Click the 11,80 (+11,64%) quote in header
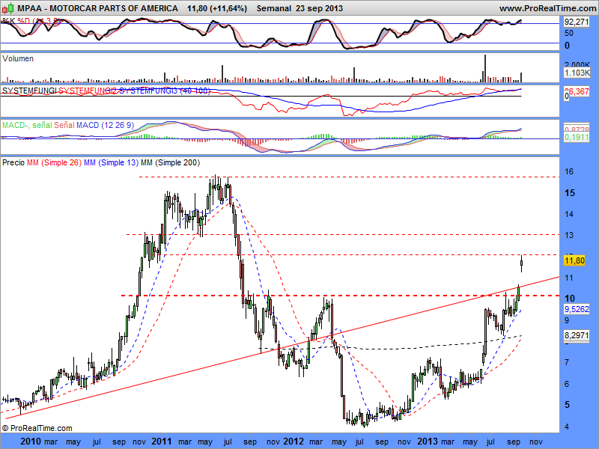The width and height of the screenshot is (599, 449). (x=217, y=8)
